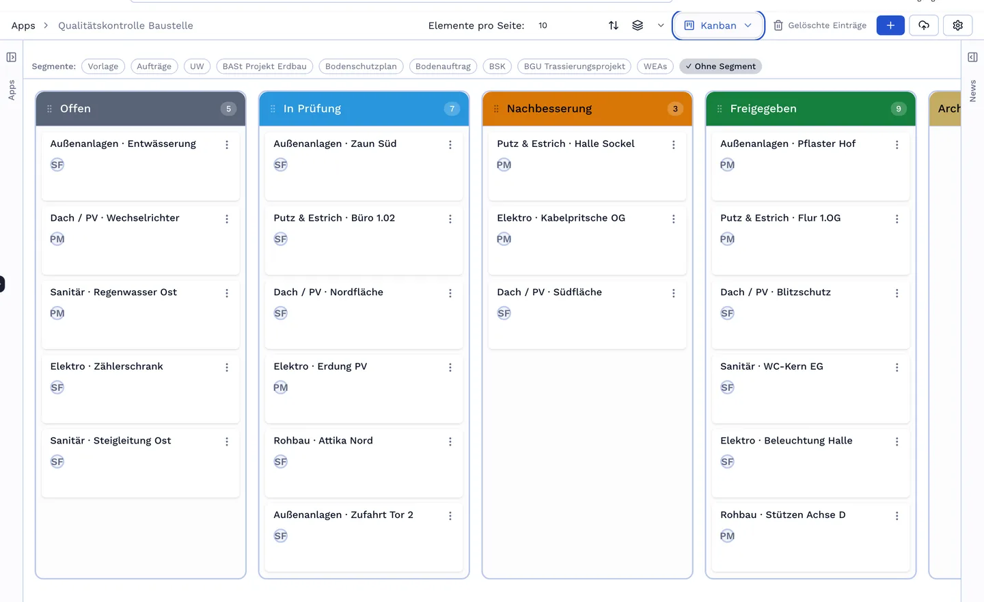Open the Rohbau · Attika Nord card
The height and width of the screenshot is (602, 984).
point(364,463)
